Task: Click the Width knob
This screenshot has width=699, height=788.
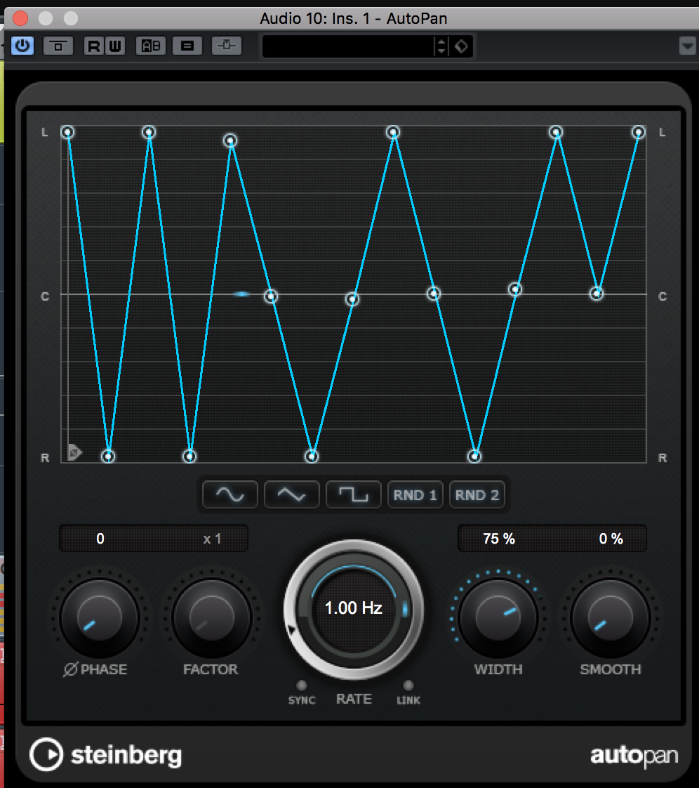Action: click(x=498, y=617)
